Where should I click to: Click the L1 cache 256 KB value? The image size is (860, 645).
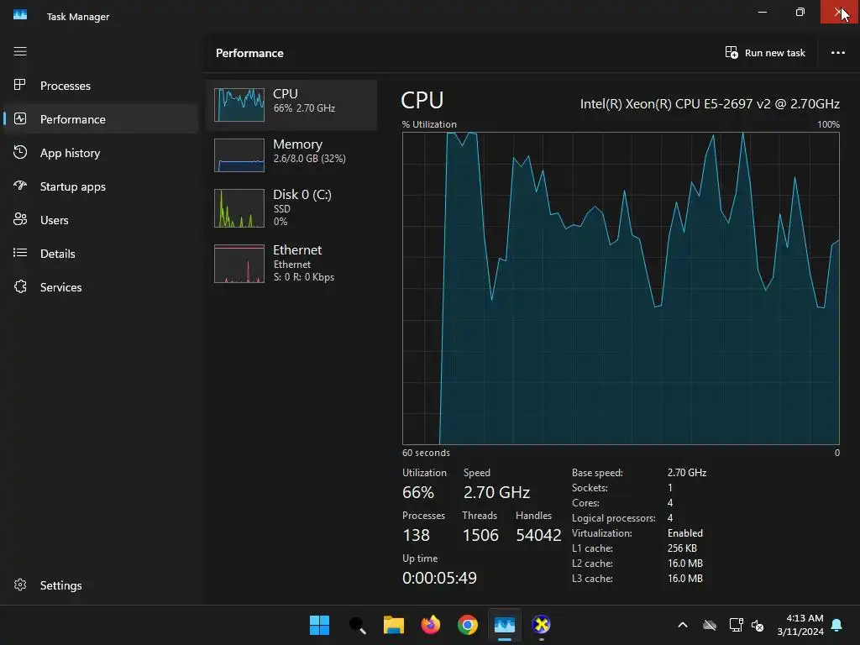[682, 548]
